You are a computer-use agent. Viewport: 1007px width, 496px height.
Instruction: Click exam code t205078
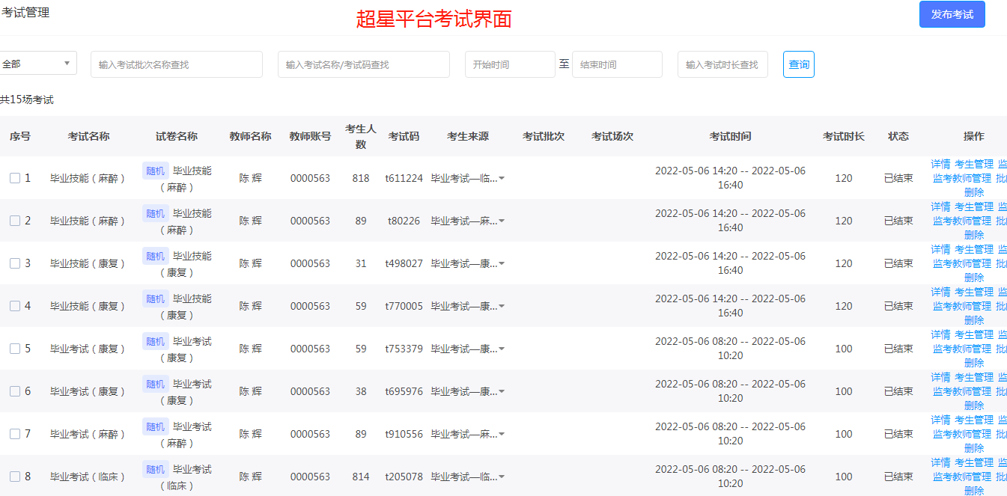404,477
